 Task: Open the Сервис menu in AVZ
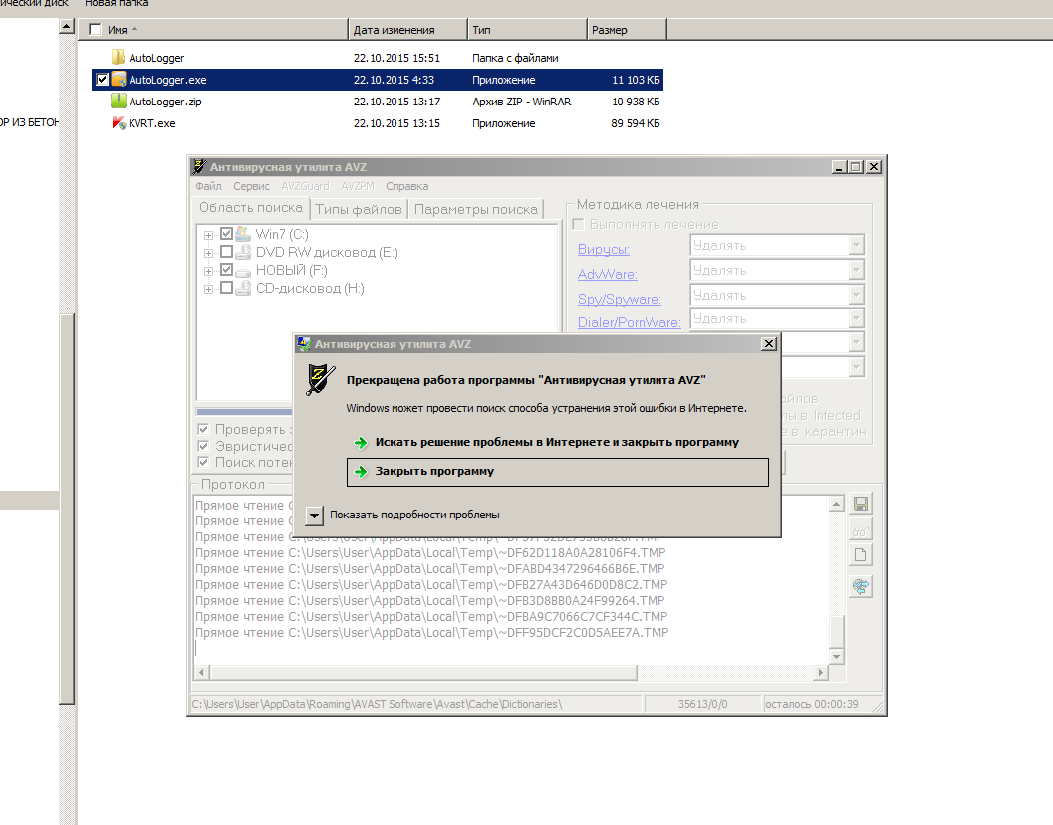(251, 186)
